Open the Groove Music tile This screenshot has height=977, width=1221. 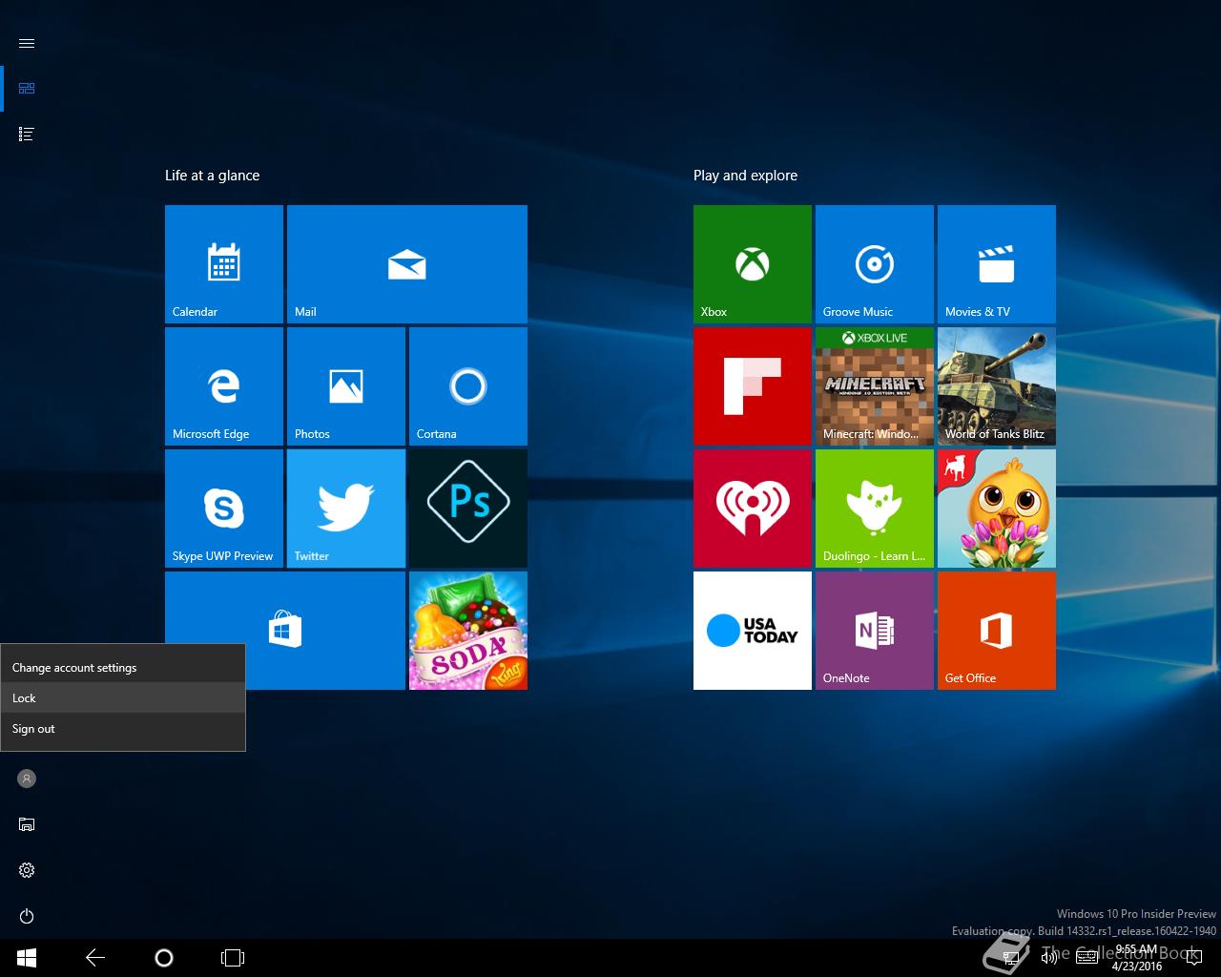(x=875, y=264)
